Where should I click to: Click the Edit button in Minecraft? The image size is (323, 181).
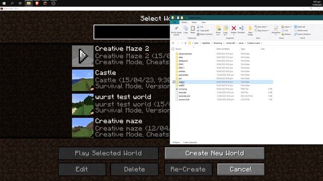(82, 169)
